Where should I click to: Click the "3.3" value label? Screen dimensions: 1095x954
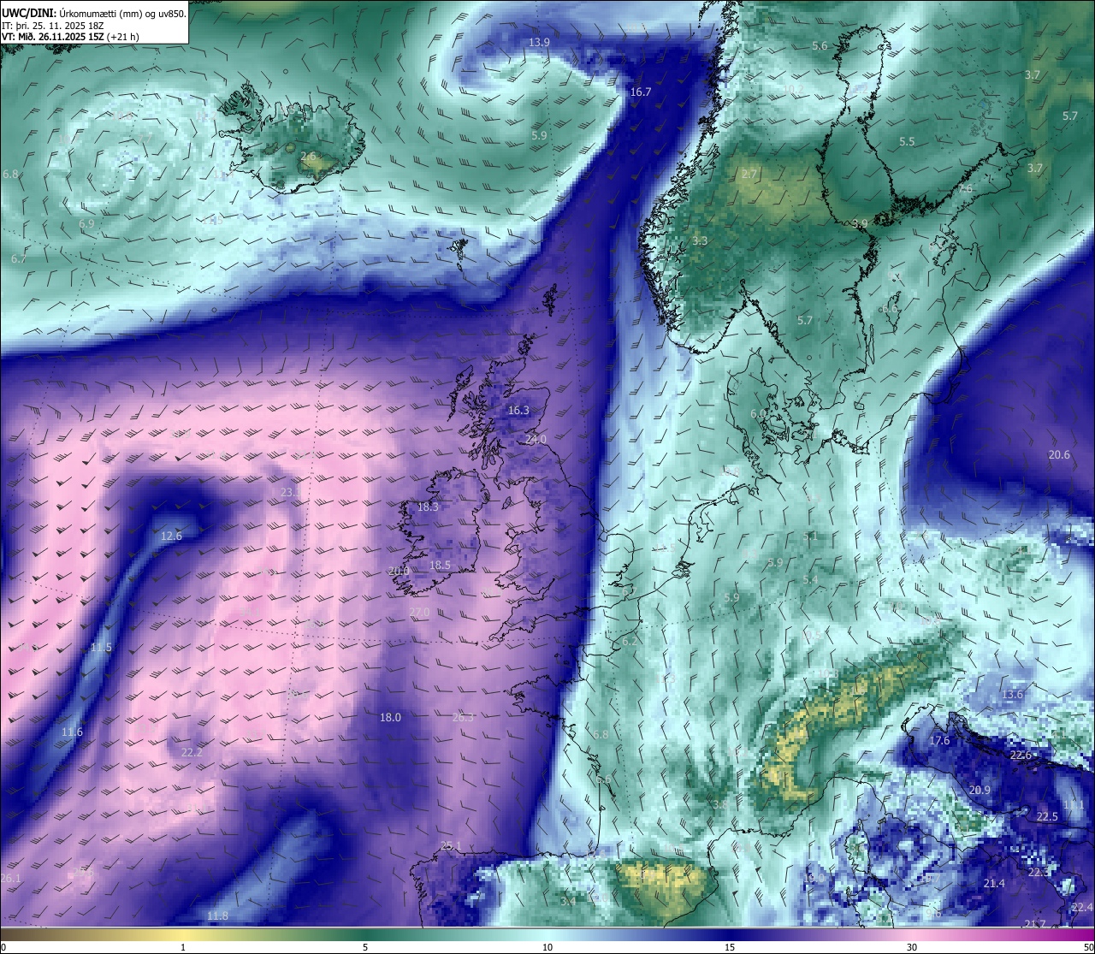(x=700, y=241)
